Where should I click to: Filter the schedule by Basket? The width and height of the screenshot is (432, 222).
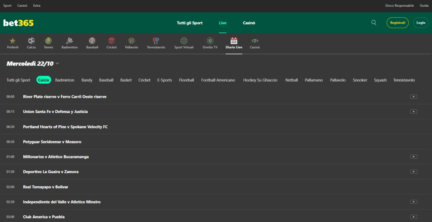click(126, 80)
